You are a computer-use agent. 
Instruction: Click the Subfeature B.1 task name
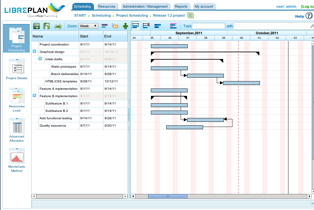[x=57, y=103]
